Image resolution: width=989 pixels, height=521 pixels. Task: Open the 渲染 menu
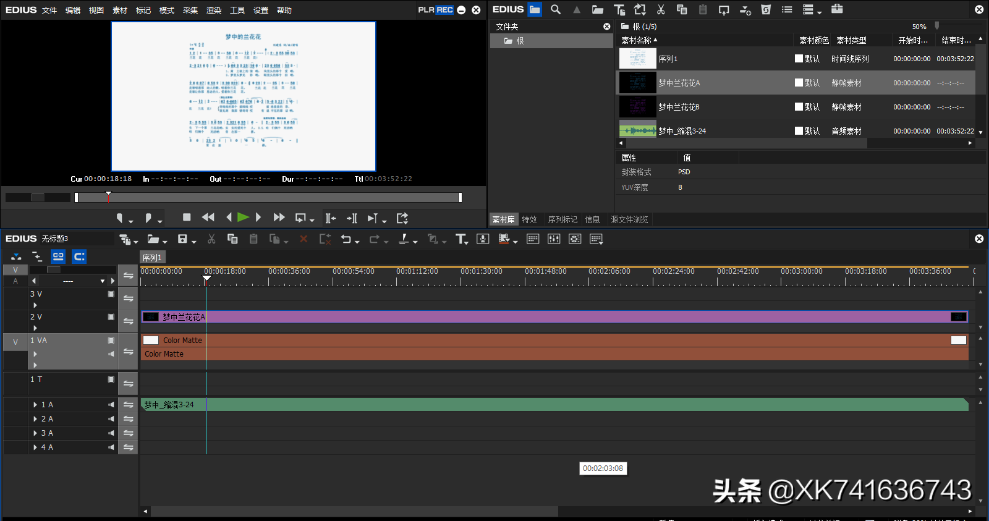(x=214, y=10)
